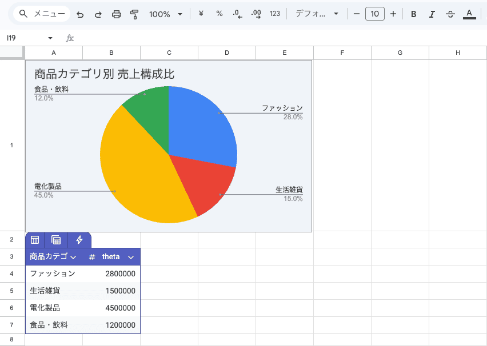
Task: Decrease decimal places
Action: coord(238,14)
